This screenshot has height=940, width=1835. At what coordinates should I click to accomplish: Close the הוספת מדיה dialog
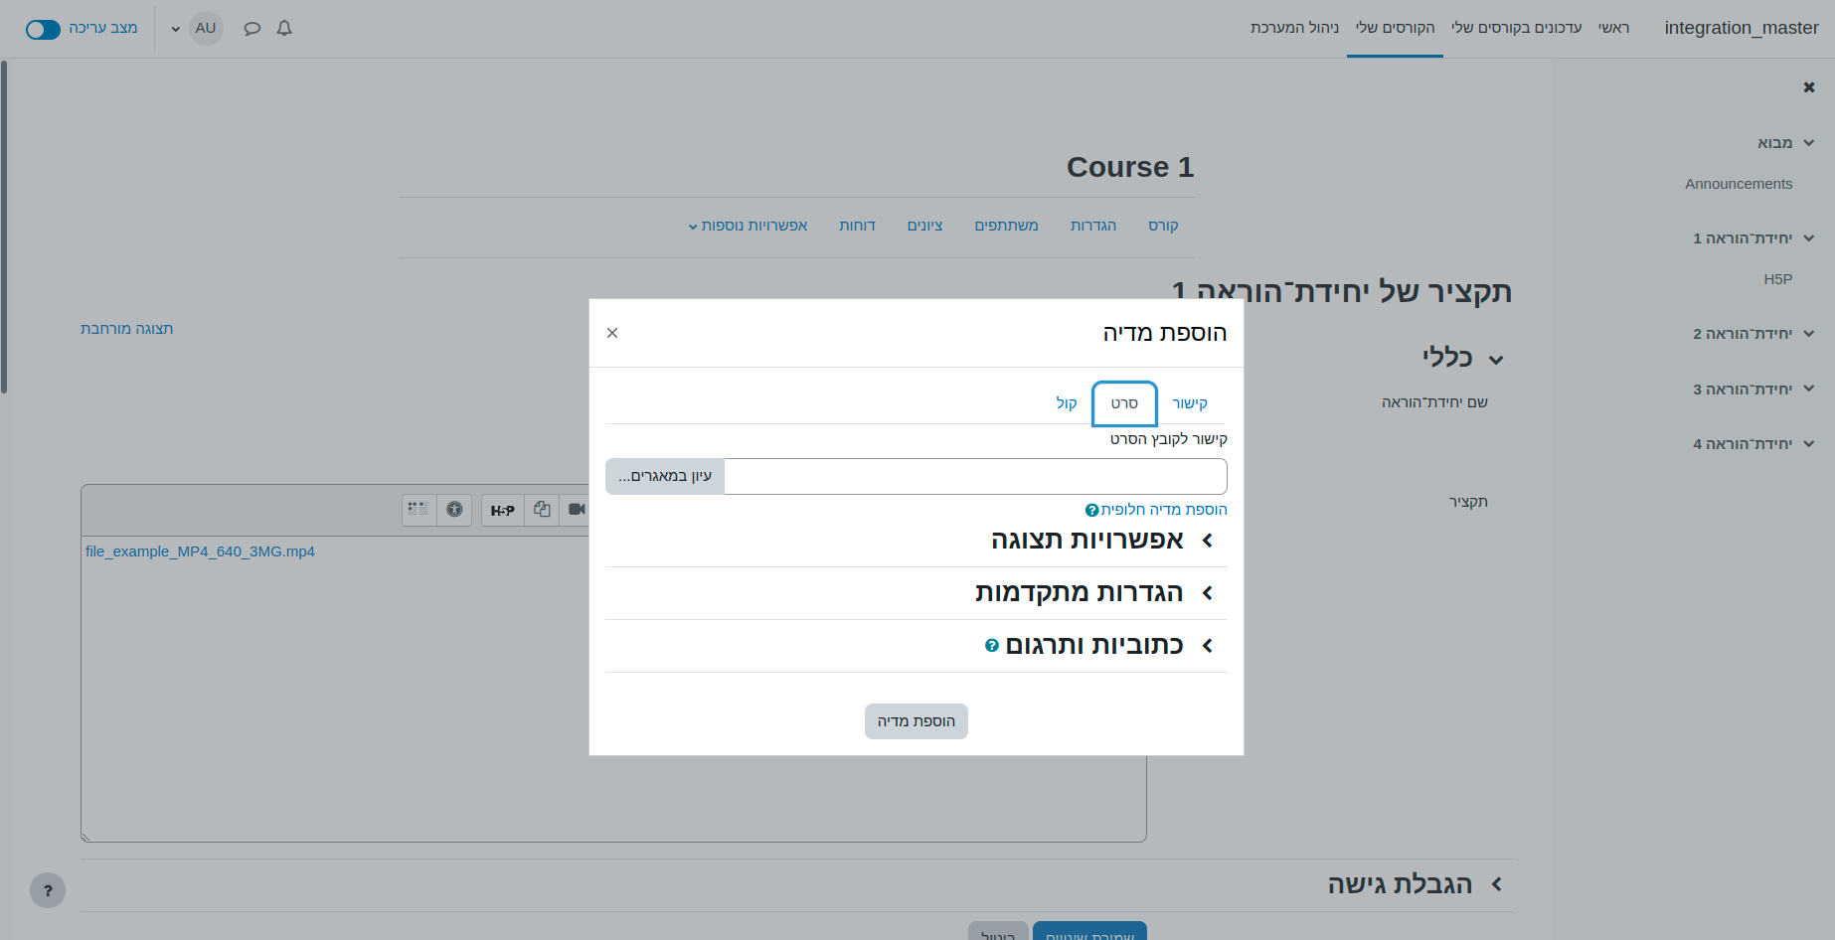point(612,333)
